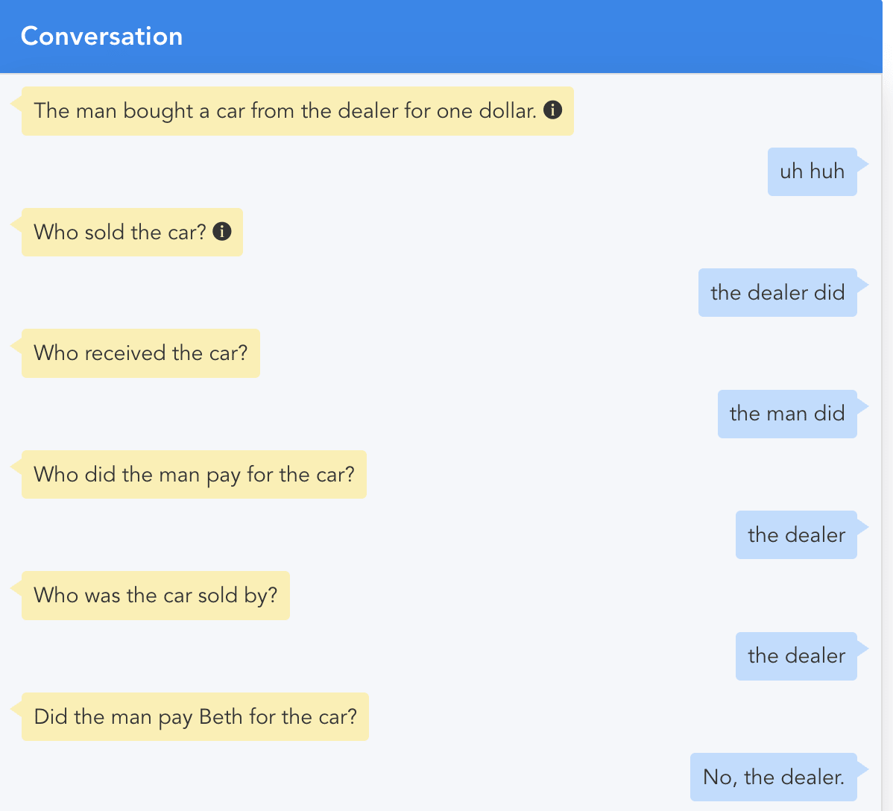
Task: Select "Who did the man pay for the car?"
Action: pos(194,475)
